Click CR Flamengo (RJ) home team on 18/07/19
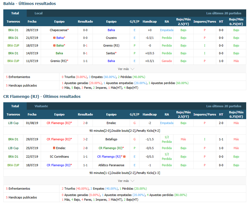Viewport: 252px width, 204px height. pyautogui.click(x=58, y=165)
